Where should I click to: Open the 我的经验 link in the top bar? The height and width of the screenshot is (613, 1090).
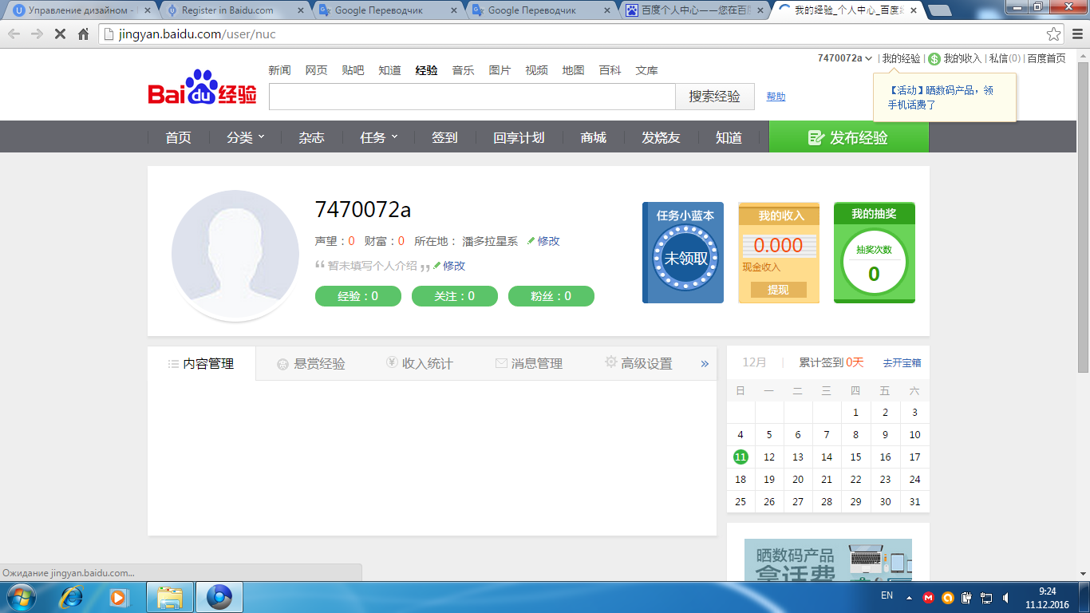click(901, 58)
